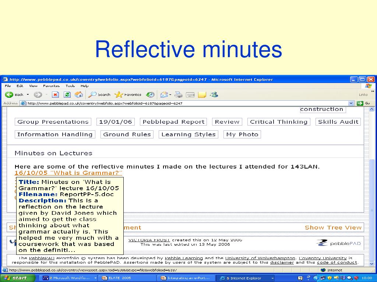Open the Messenger people icon
This screenshot has width=377, height=282.
(214, 95)
